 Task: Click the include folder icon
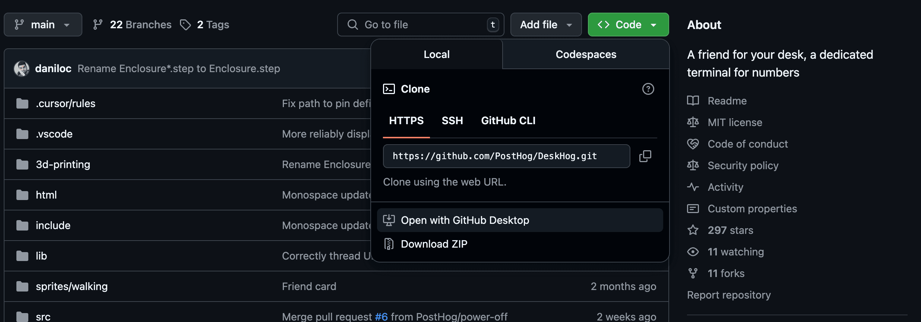22,225
